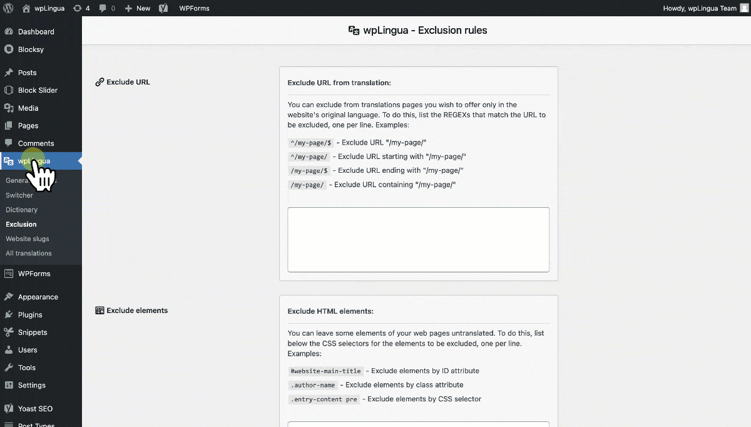Click the "#website-main-title" code example

point(325,371)
